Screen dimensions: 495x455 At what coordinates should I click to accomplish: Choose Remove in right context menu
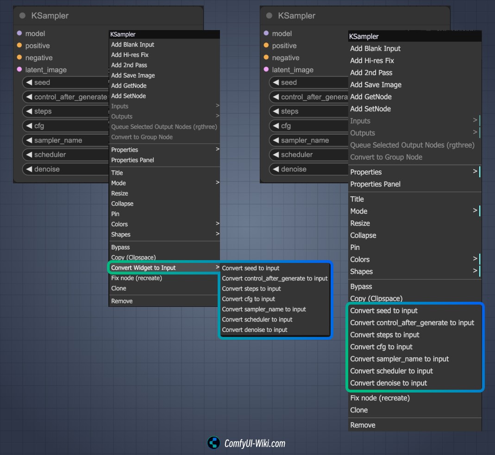coord(415,425)
